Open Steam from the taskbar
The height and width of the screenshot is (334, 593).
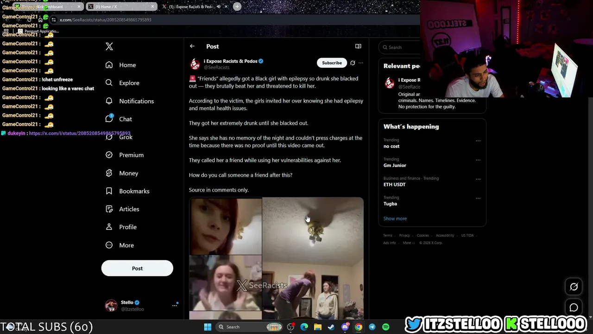[x=331, y=327]
